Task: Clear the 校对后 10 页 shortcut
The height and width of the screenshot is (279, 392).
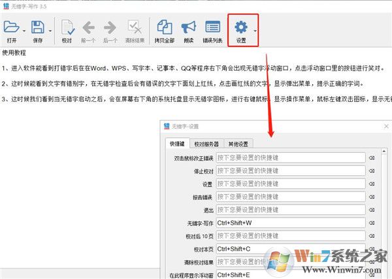Action: click(x=372, y=236)
